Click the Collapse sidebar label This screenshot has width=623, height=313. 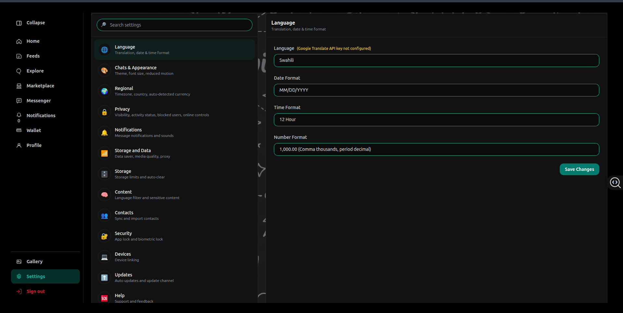[36, 23]
